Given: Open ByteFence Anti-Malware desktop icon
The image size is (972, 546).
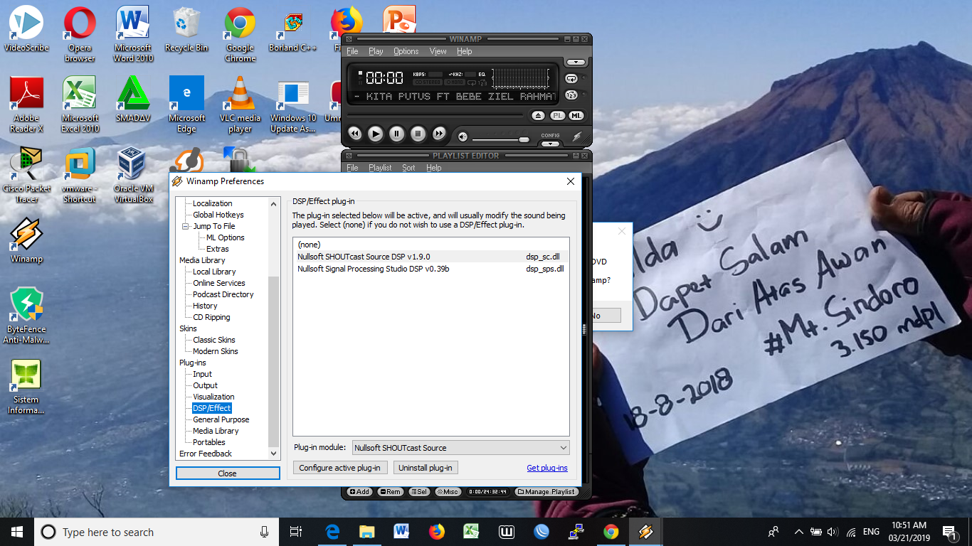Looking at the screenshot, I should tap(26, 315).
